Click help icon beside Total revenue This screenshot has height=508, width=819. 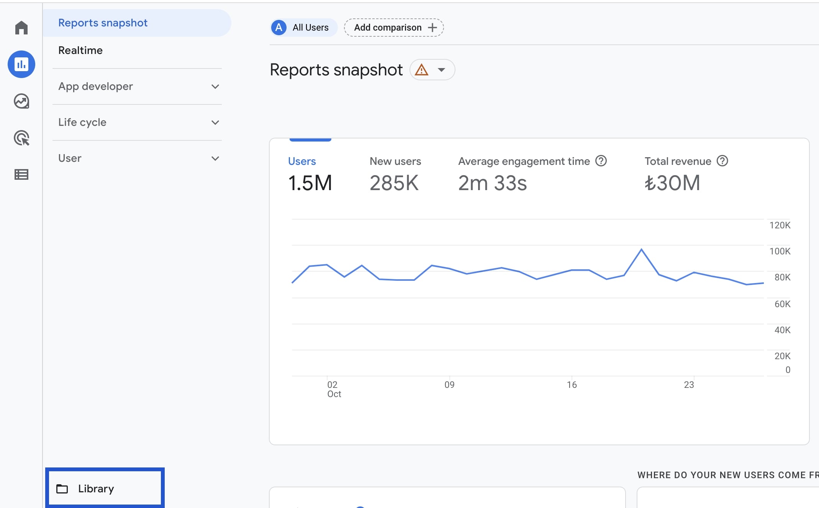[x=722, y=161]
